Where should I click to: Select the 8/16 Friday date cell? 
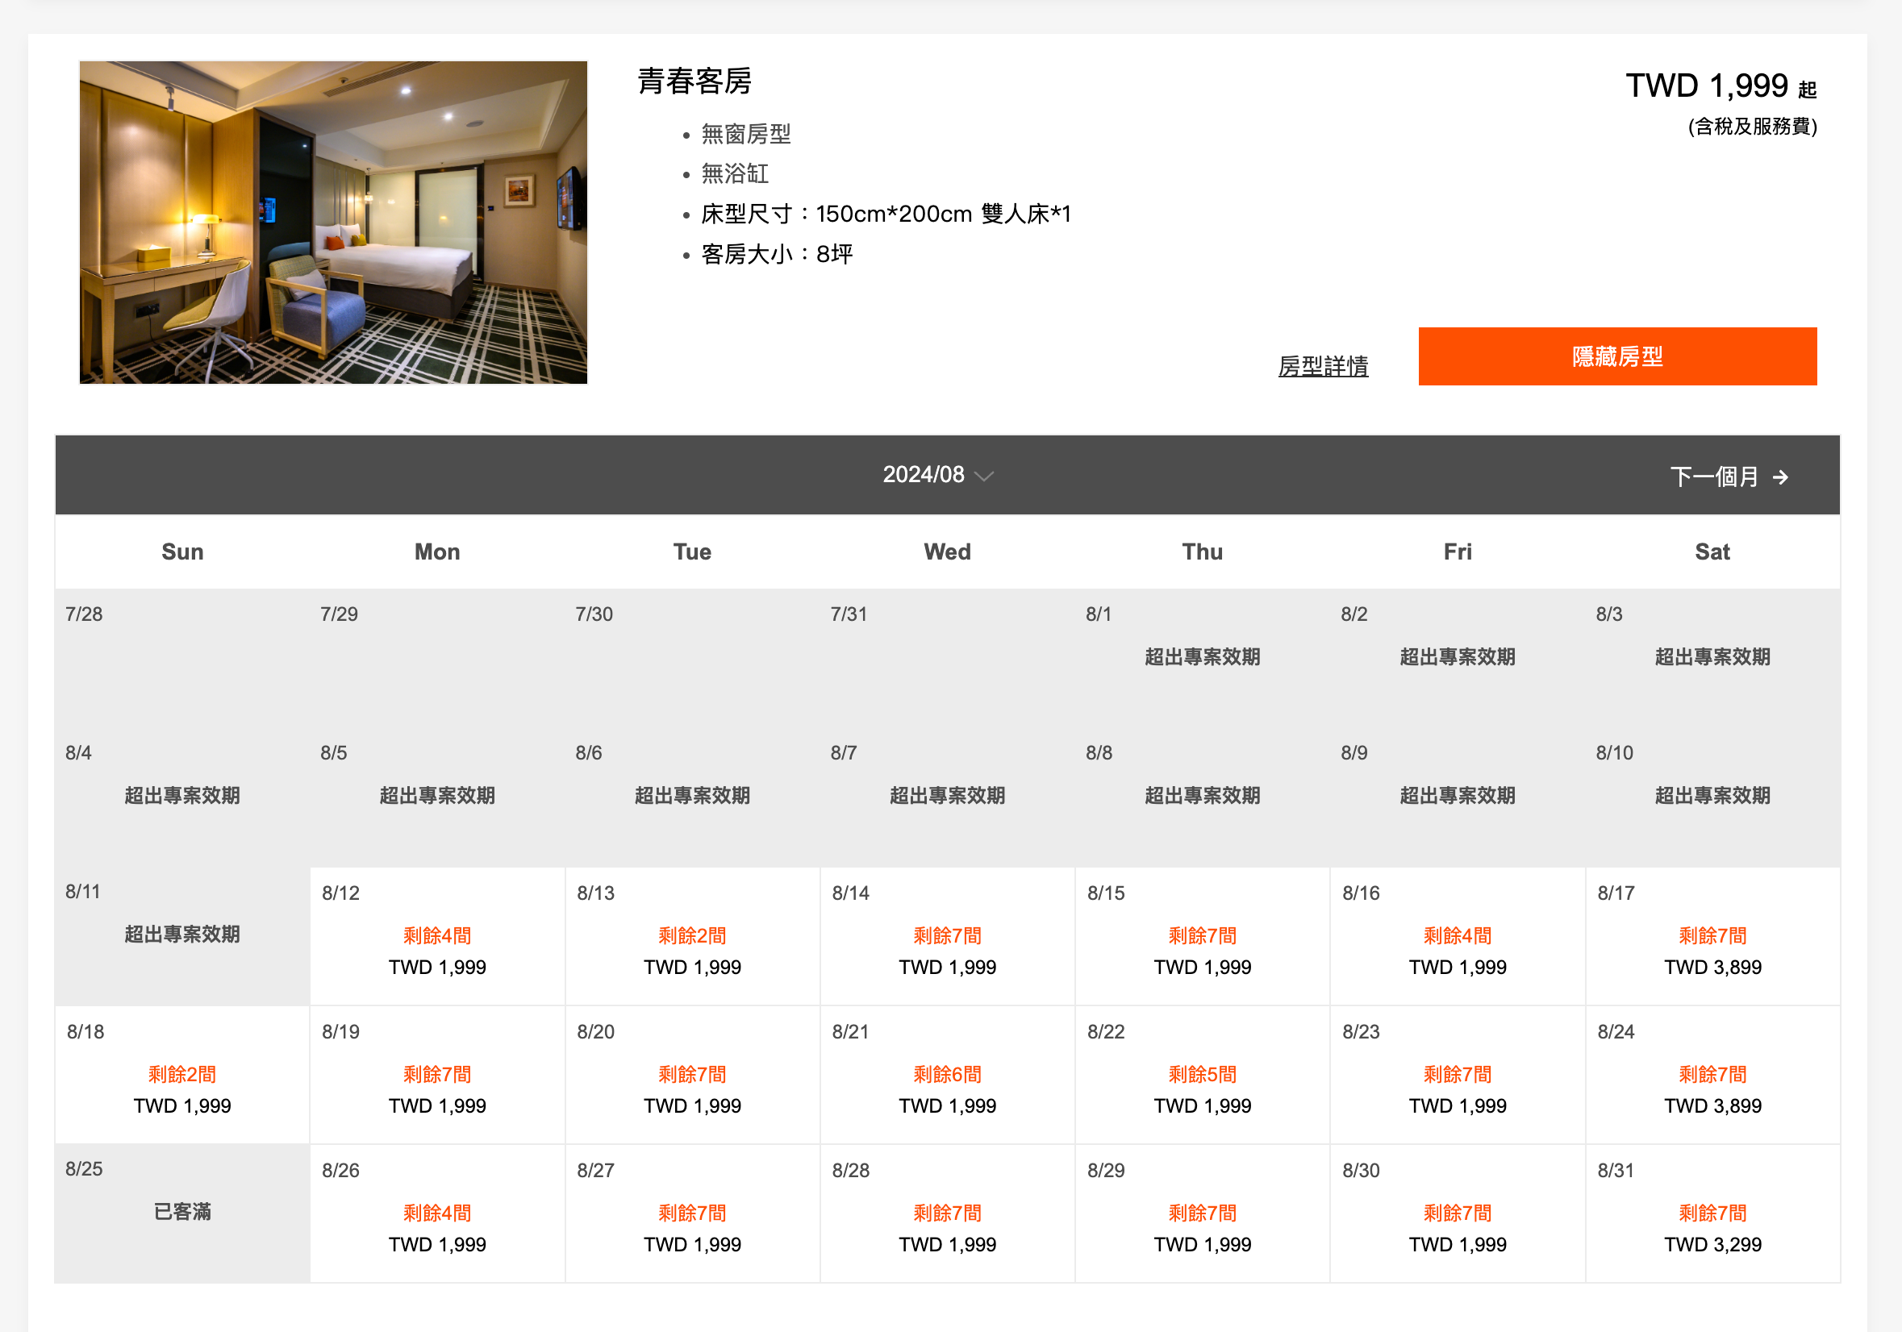[x=1457, y=936]
